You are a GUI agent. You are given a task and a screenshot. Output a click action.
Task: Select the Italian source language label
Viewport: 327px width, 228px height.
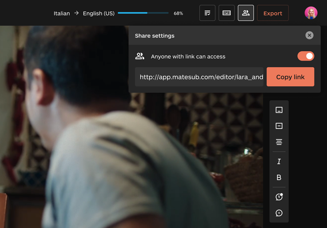point(62,14)
